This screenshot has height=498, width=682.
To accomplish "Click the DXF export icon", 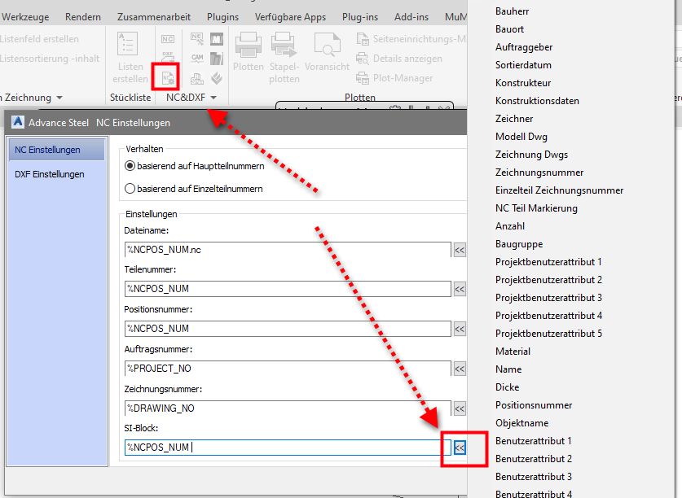I will 168,57.
